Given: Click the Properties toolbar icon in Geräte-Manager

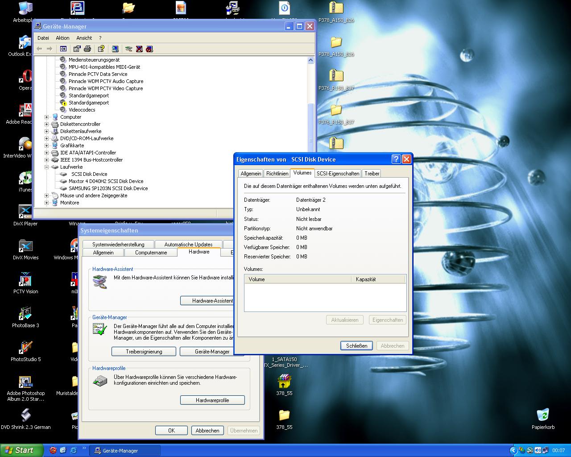Looking at the screenshot, I should click(x=77, y=49).
